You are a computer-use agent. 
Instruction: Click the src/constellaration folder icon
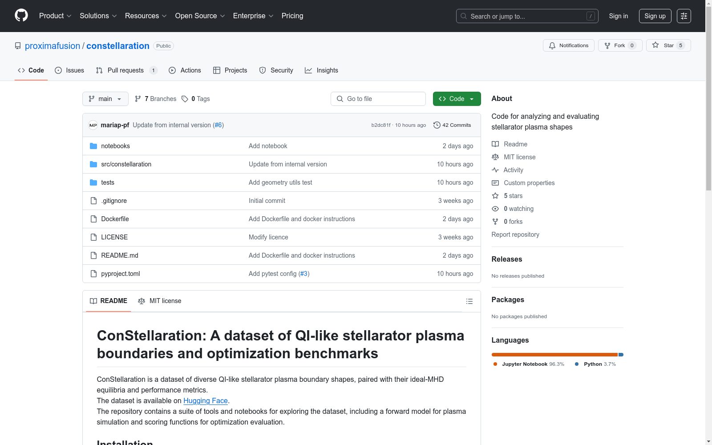(x=93, y=164)
